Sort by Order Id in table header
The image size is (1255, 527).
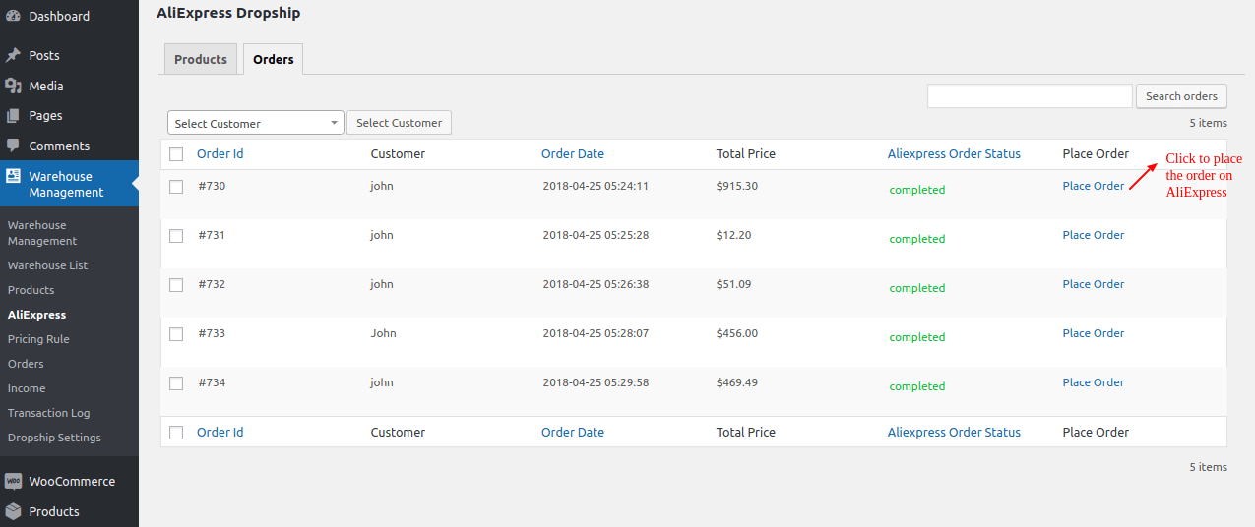click(x=220, y=154)
